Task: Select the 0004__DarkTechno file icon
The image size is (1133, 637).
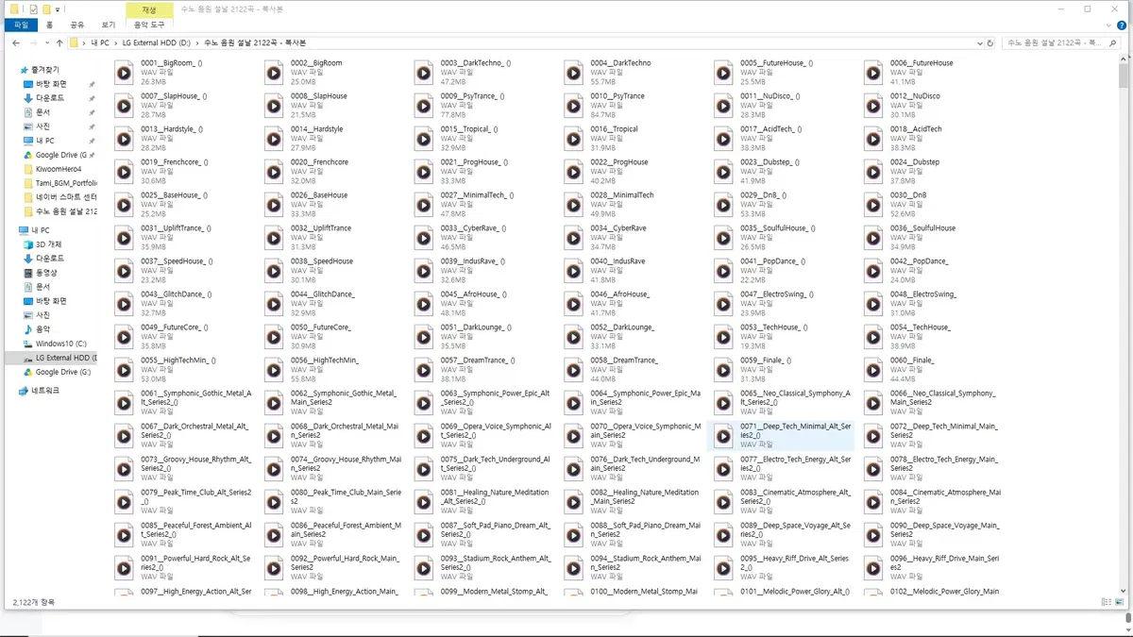Action: [x=574, y=73]
